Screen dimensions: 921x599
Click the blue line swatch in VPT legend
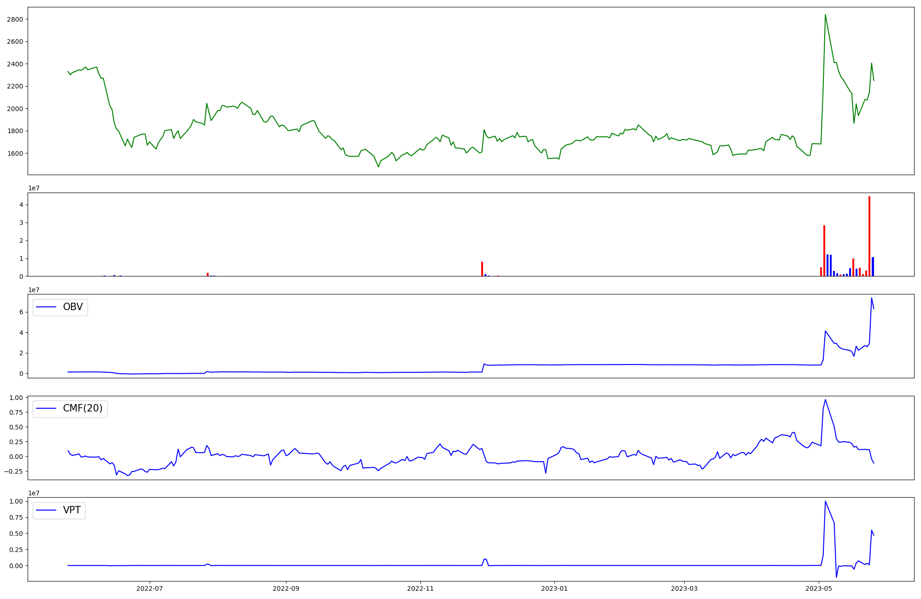coord(46,510)
